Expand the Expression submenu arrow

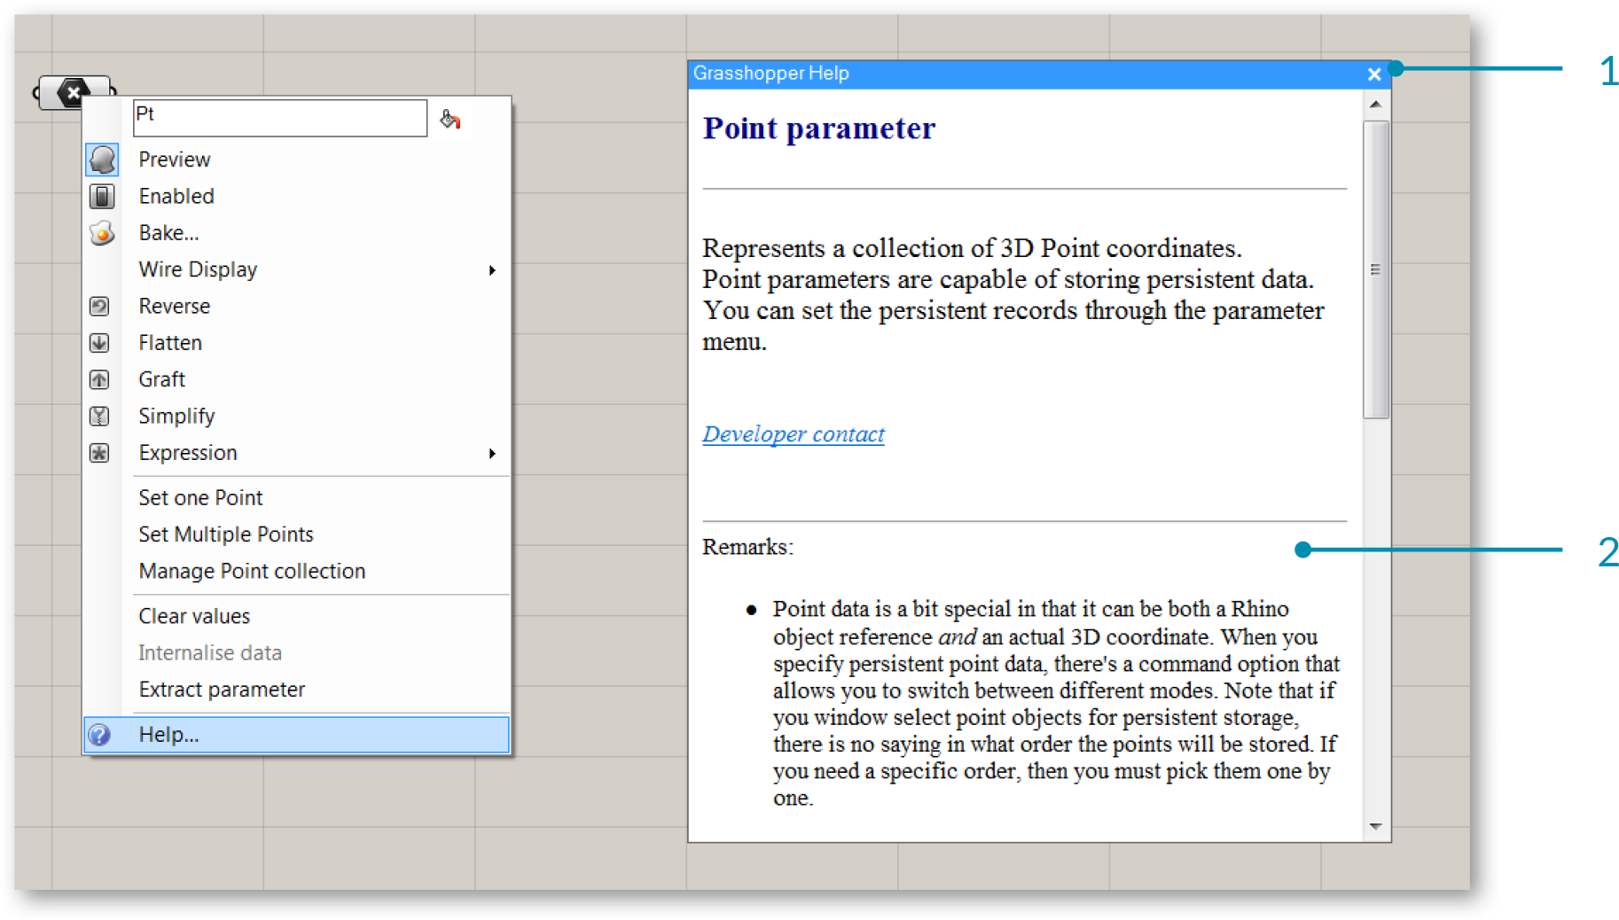492,454
